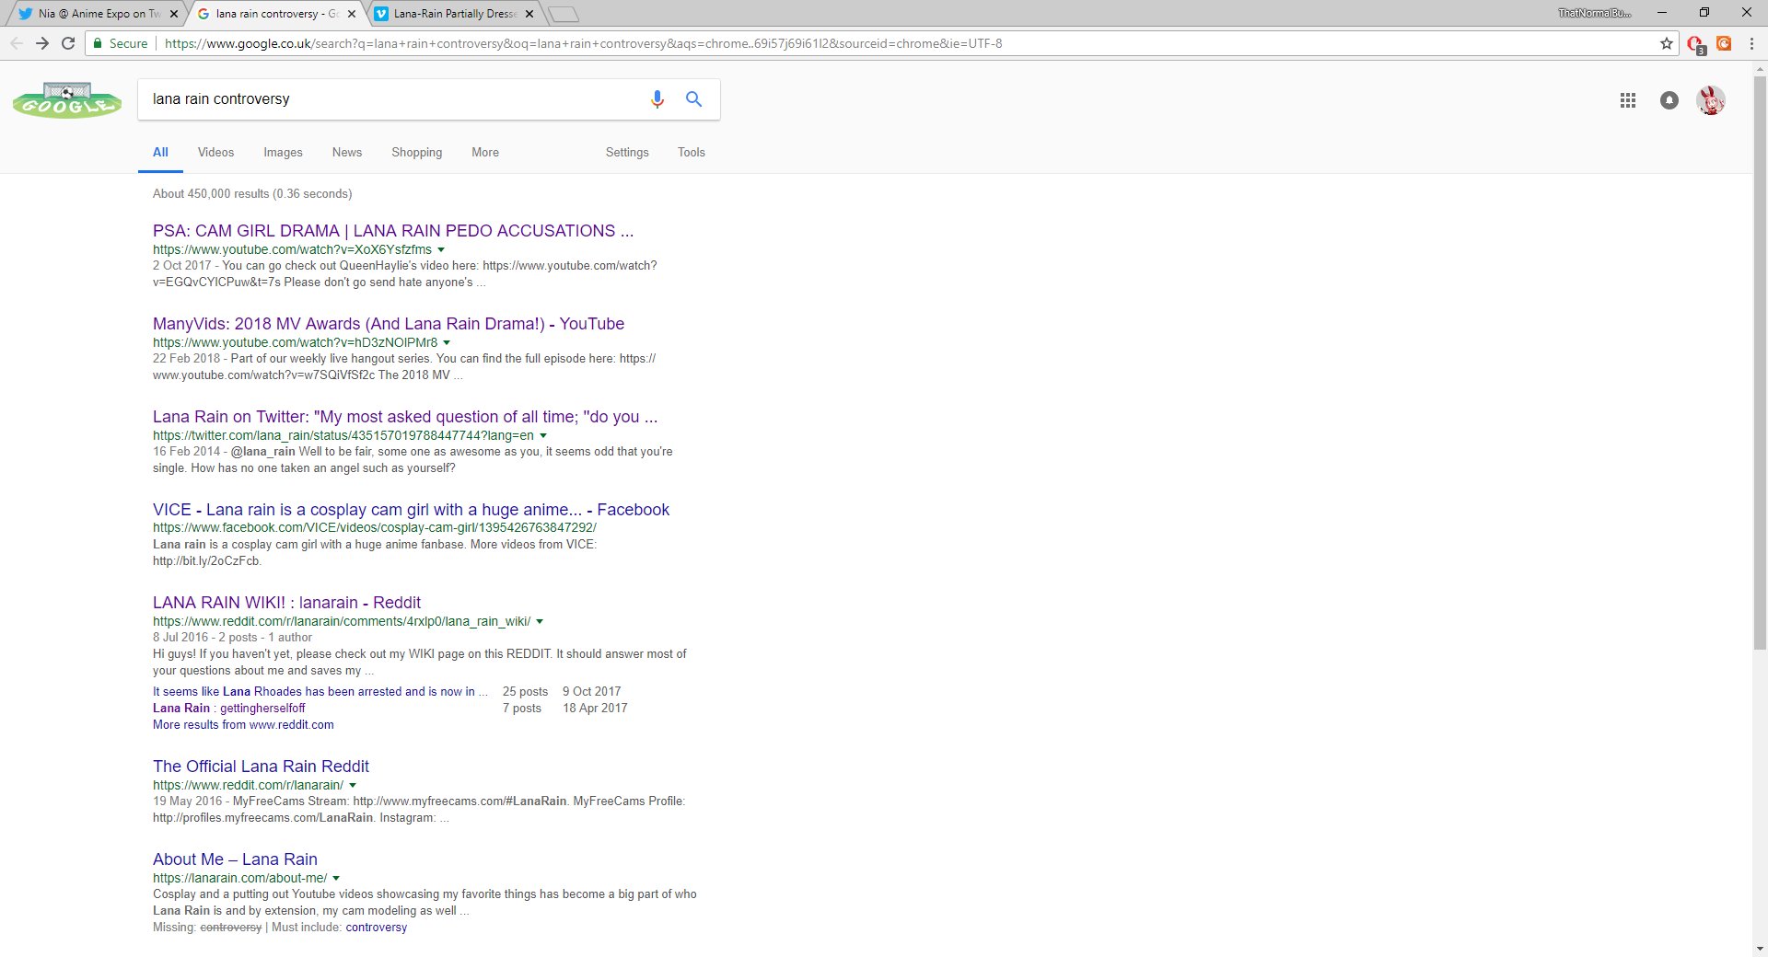Reload the current page
This screenshot has width=1768, height=957.
coord(69,43)
